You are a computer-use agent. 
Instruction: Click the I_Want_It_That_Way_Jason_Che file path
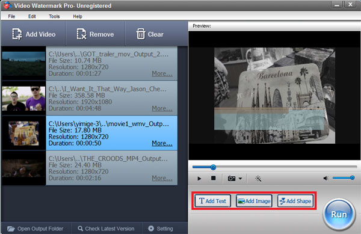pos(107,89)
